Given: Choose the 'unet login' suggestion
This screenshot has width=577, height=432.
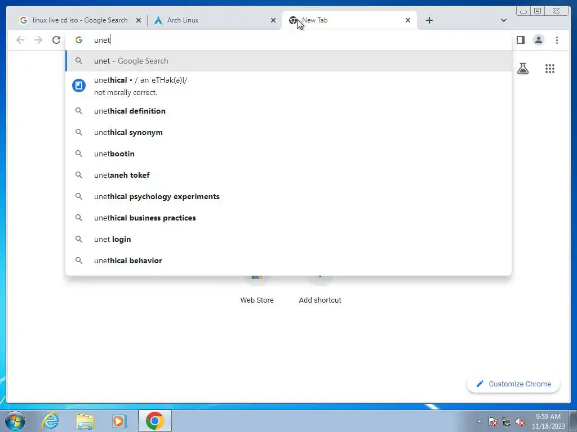Looking at the screenshot, I should [288, 239].
